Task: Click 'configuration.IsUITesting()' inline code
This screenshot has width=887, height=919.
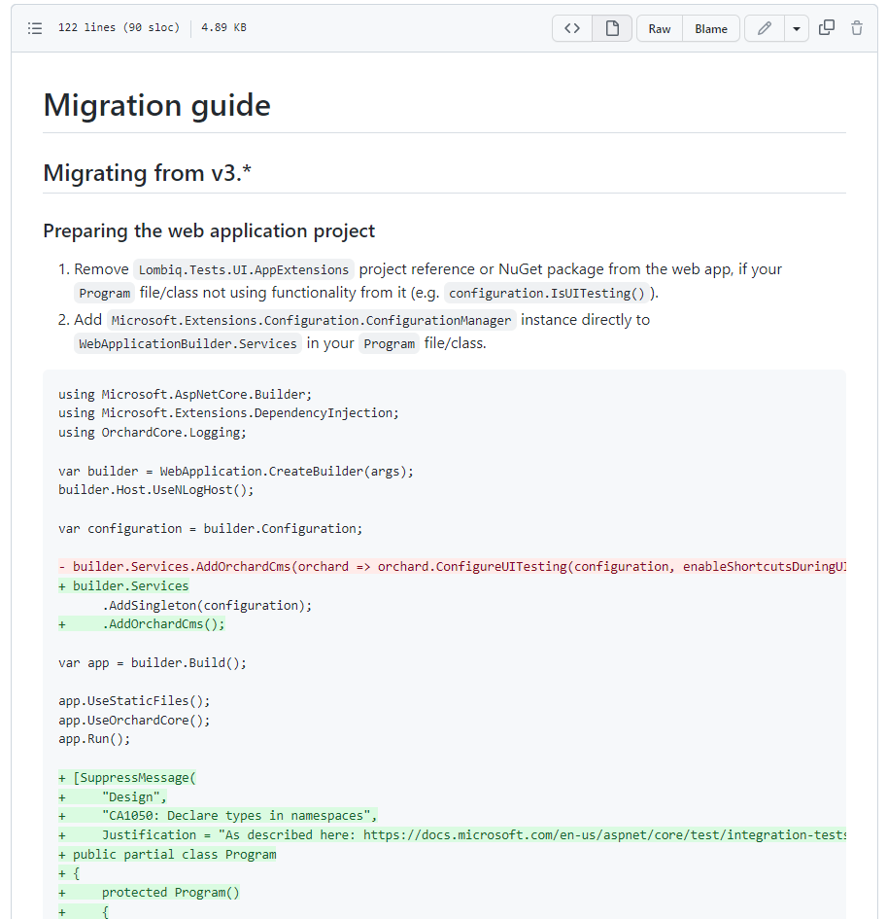Action: (546, 293)
